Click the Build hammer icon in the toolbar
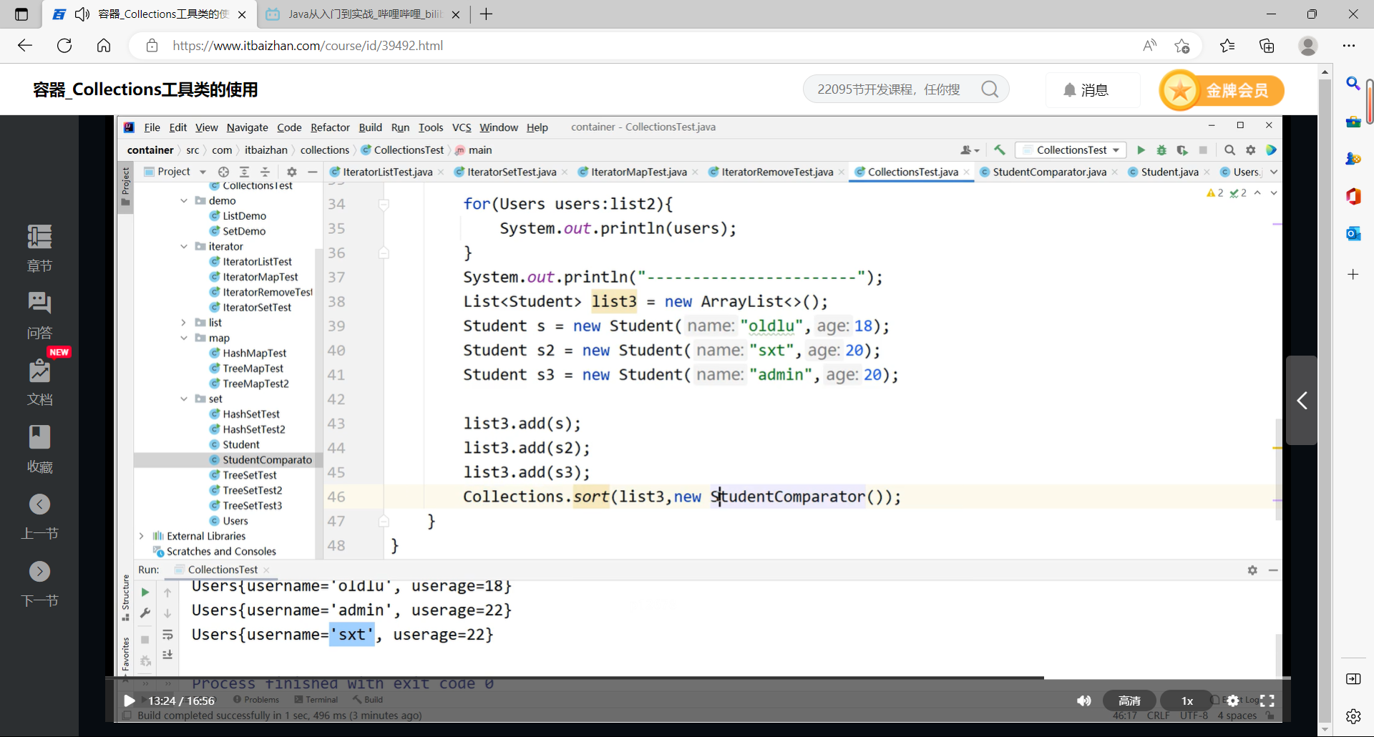This screenshot has height=737, width=1374. [x=1000, y=150]
